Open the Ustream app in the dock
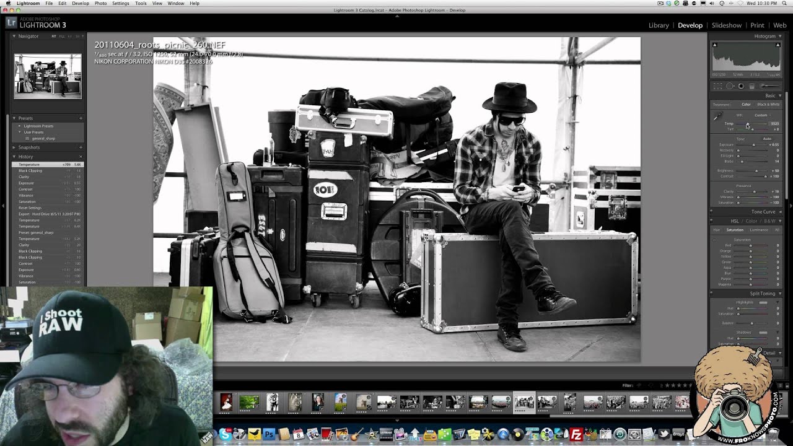Viewport: 793px width, 446px height. [385, 435]
